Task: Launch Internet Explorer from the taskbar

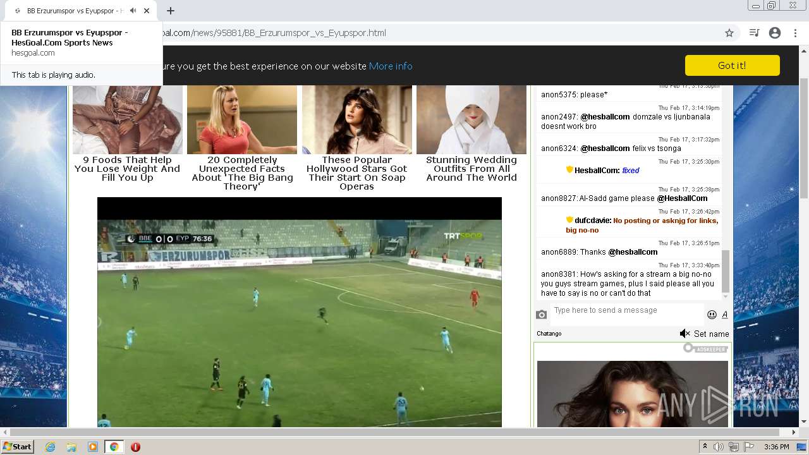Action: (x=51, y=447)
